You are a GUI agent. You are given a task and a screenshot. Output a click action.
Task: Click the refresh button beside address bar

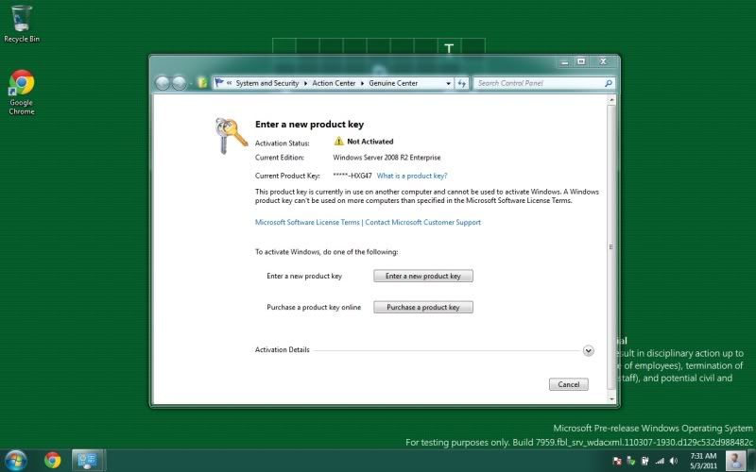(x=462, y=83)
